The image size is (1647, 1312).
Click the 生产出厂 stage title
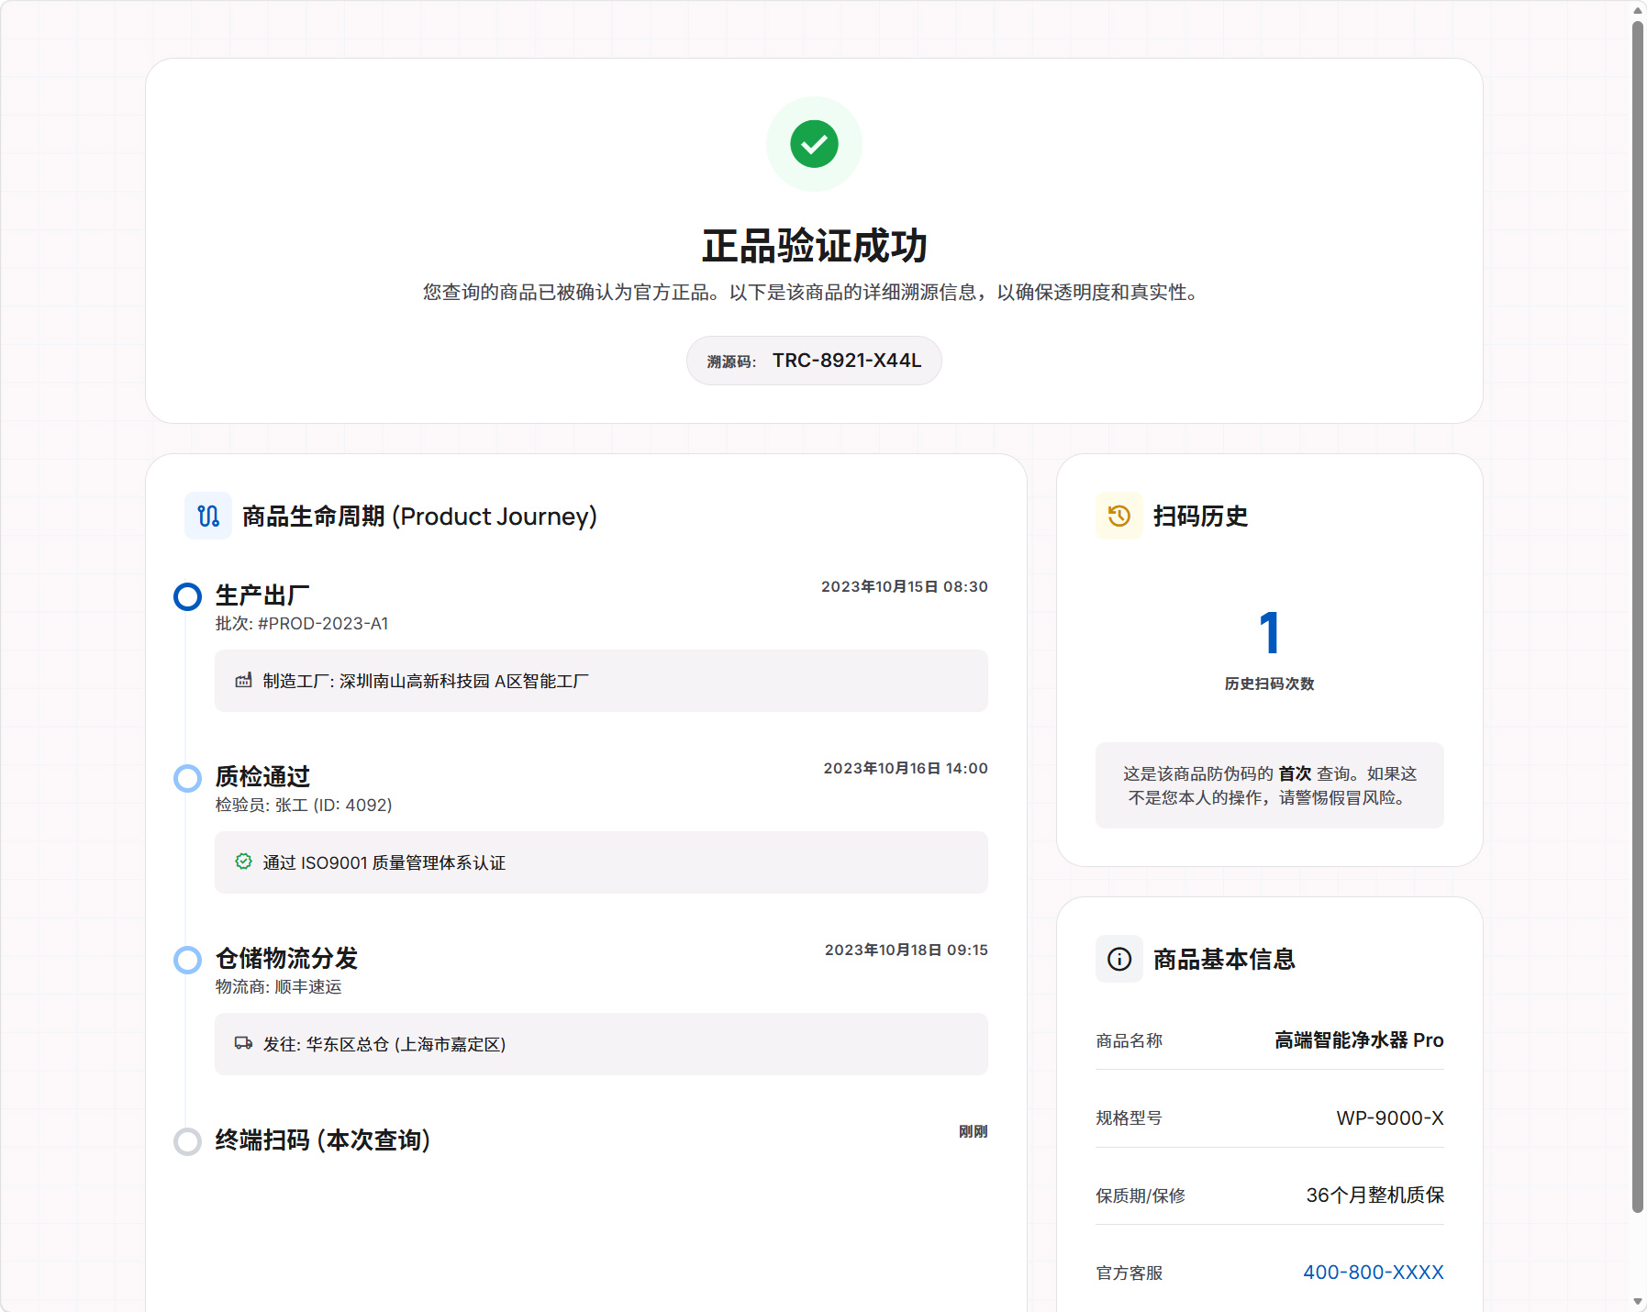[x=262, y=595]
